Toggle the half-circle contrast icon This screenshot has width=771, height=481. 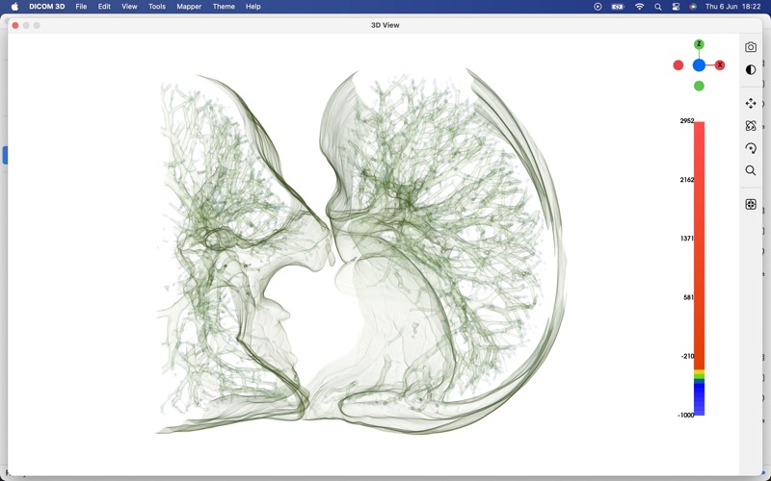coord(751,69)
